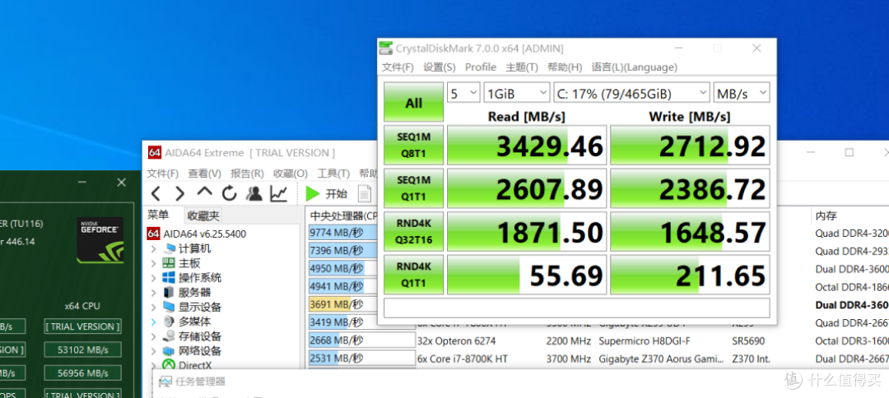The height and width of the screenshot is (398, 889).
Task: Open the C: 17% drive selector
Action: pyautogui.click(x=631, y=93)
